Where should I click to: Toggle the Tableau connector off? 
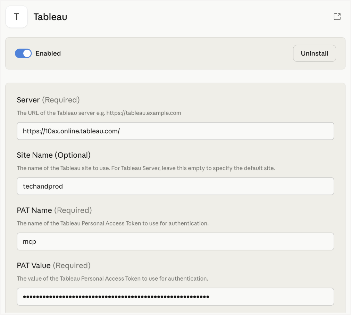(23, 53)
